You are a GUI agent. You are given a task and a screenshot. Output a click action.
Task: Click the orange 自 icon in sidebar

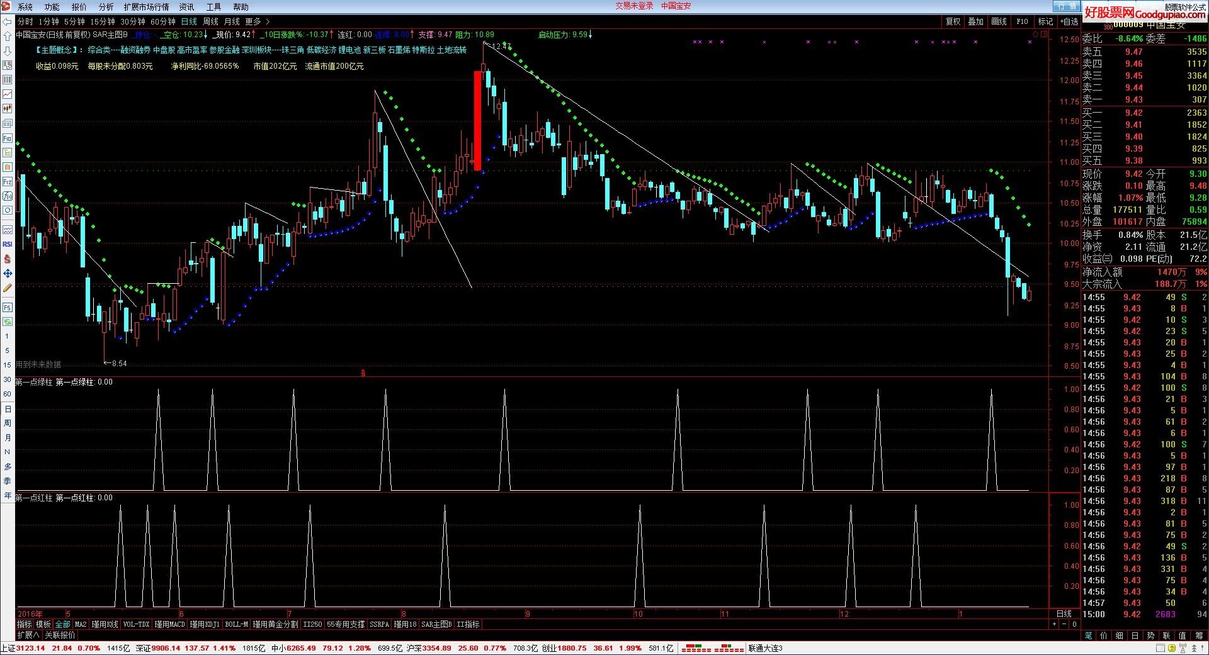pyautogui.click(x=8, y=167)
